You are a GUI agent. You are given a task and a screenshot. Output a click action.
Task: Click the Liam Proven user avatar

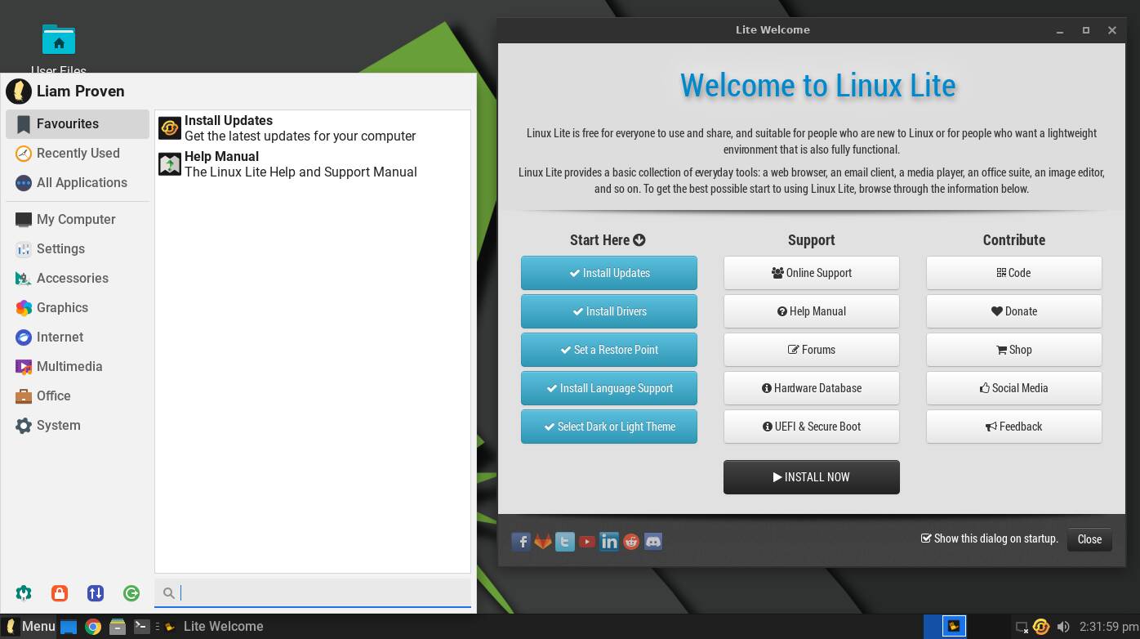click(x=19, y=92)
